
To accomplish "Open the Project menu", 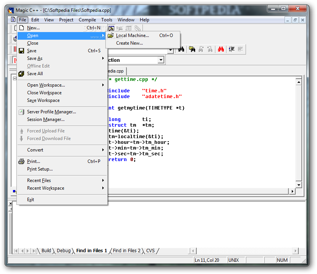I will (66, 20).
